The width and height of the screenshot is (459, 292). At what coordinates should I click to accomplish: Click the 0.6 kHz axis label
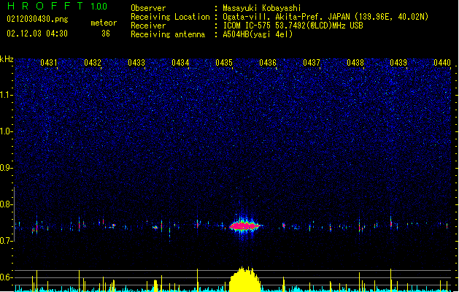click(7, 277)
